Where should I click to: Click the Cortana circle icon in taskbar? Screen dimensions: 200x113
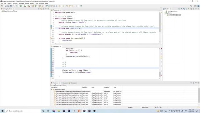click(x=43, y=111)
